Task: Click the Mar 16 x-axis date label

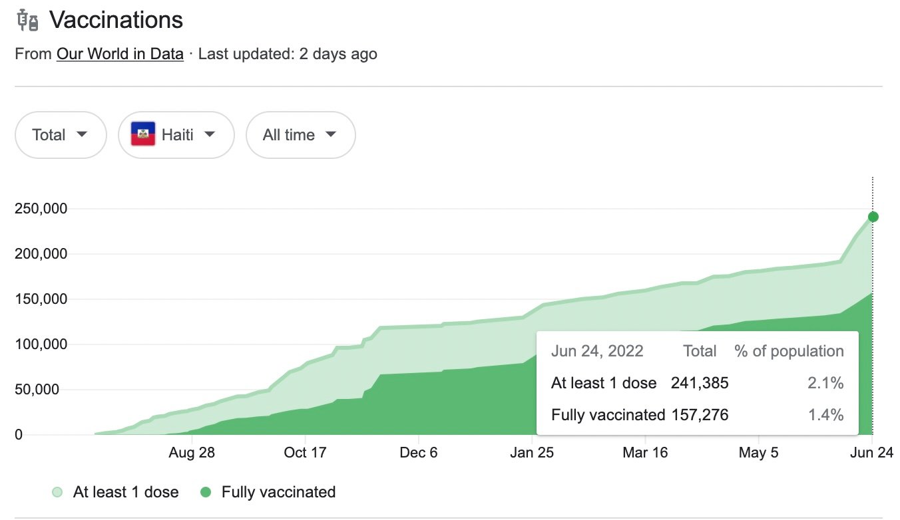Action: click(645, 453)
